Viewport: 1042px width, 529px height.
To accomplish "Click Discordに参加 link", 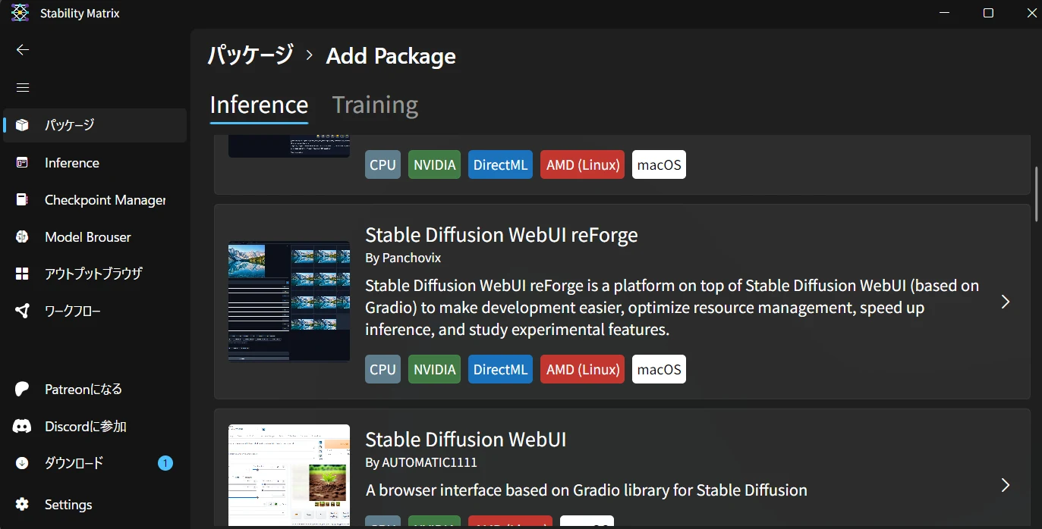I will (x=86, y=427).
